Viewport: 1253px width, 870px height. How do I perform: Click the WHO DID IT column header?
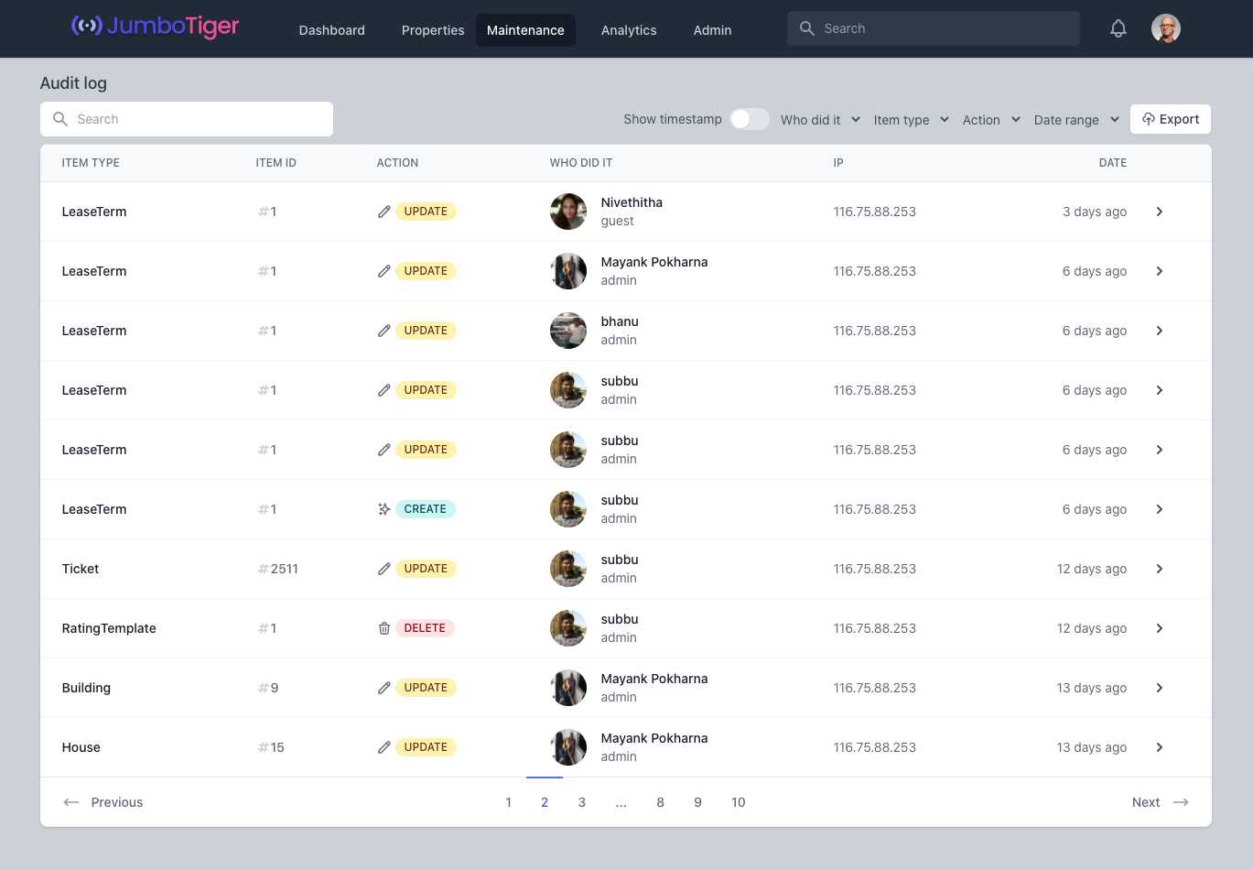[x=581, y=163]
